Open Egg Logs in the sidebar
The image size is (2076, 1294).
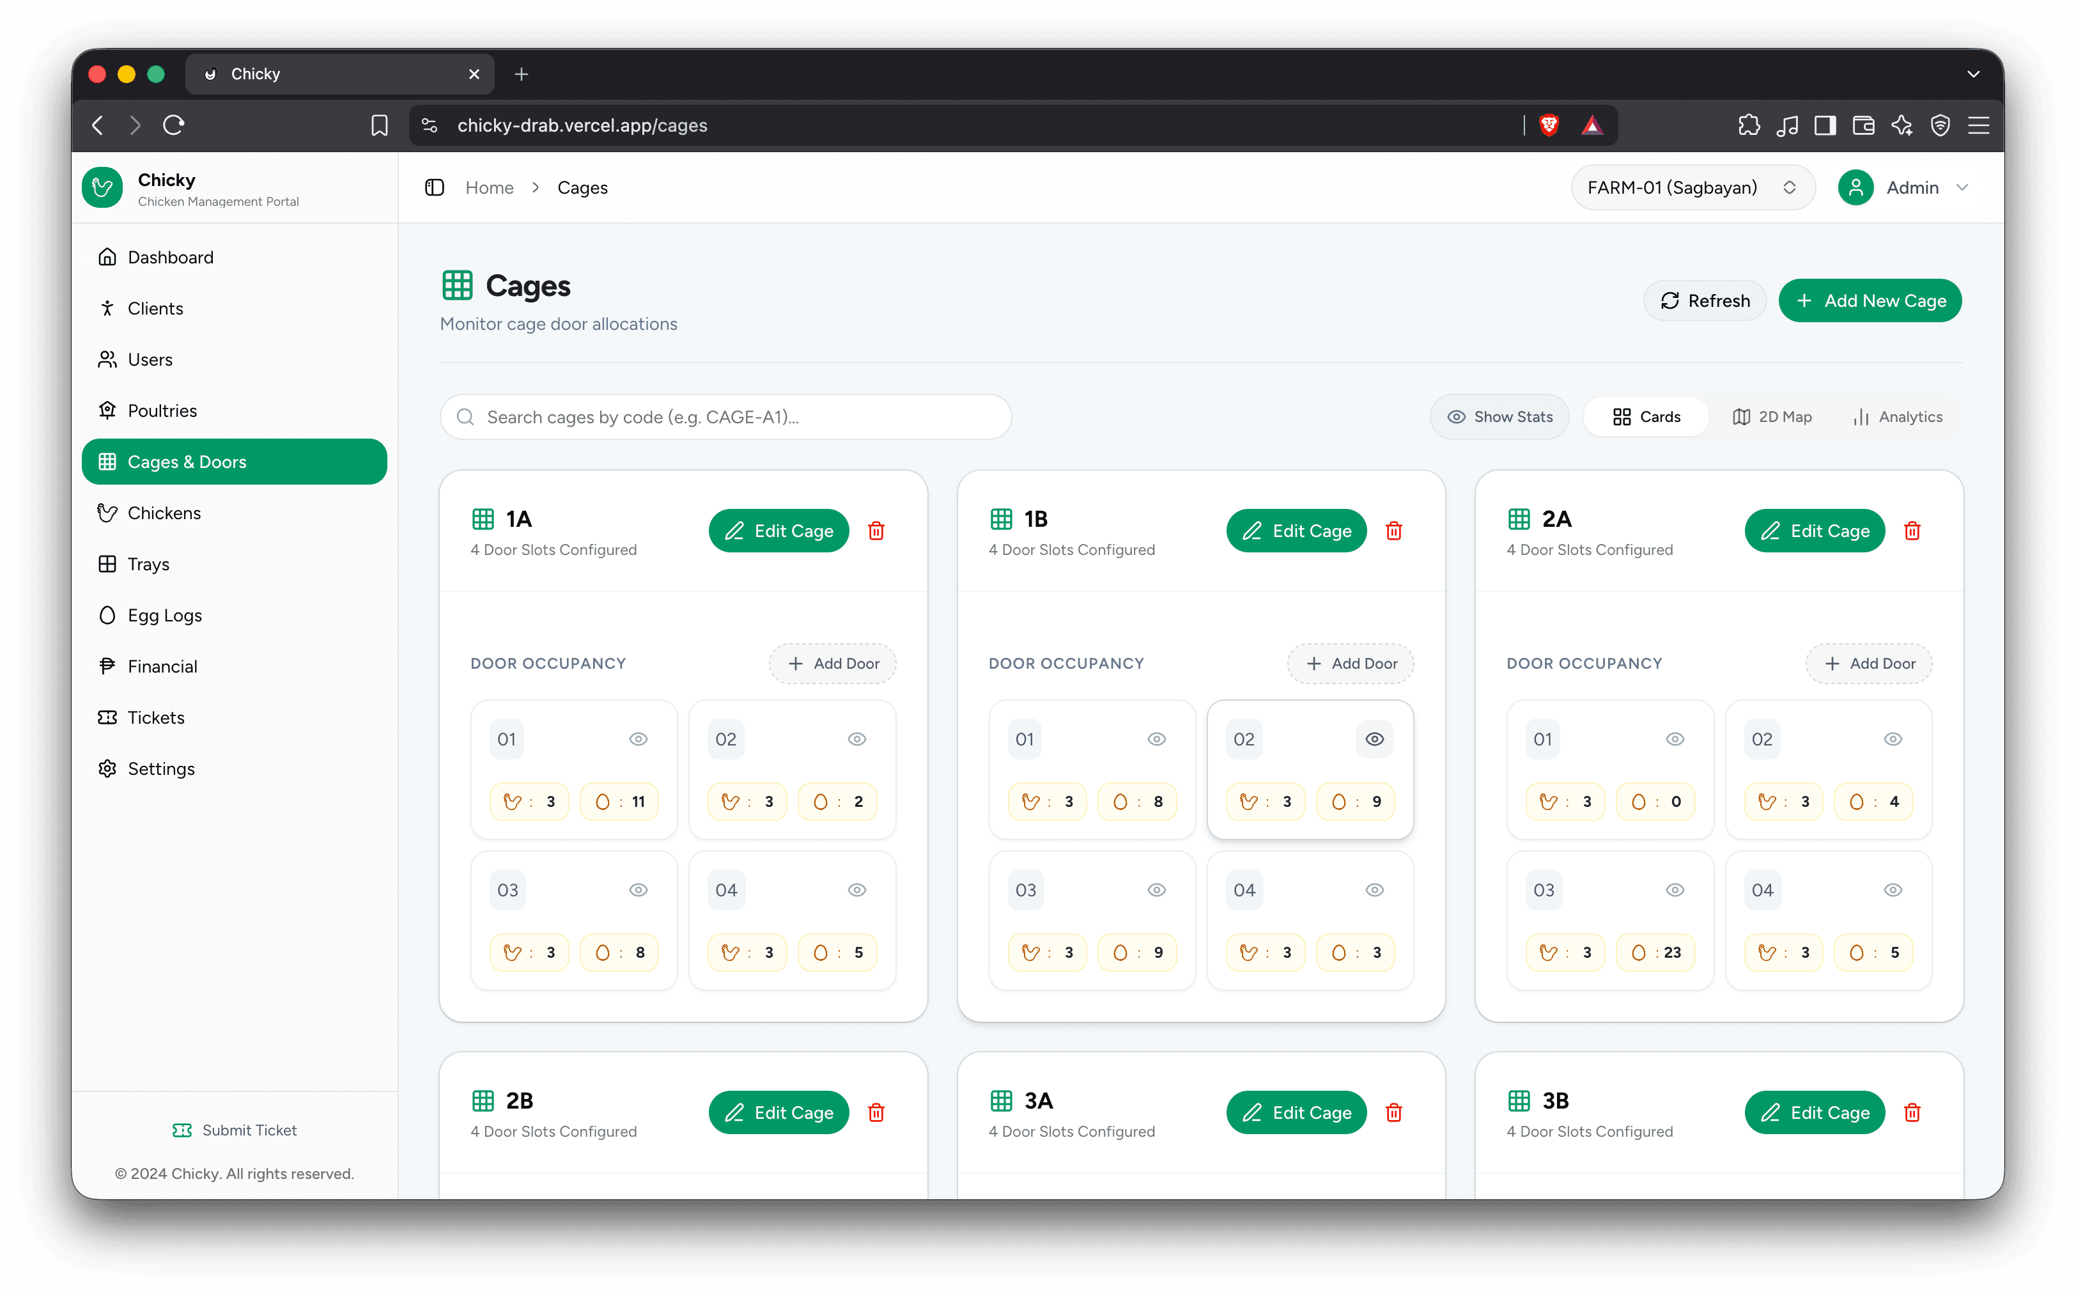pyautogui.click(x=235, y=615)
